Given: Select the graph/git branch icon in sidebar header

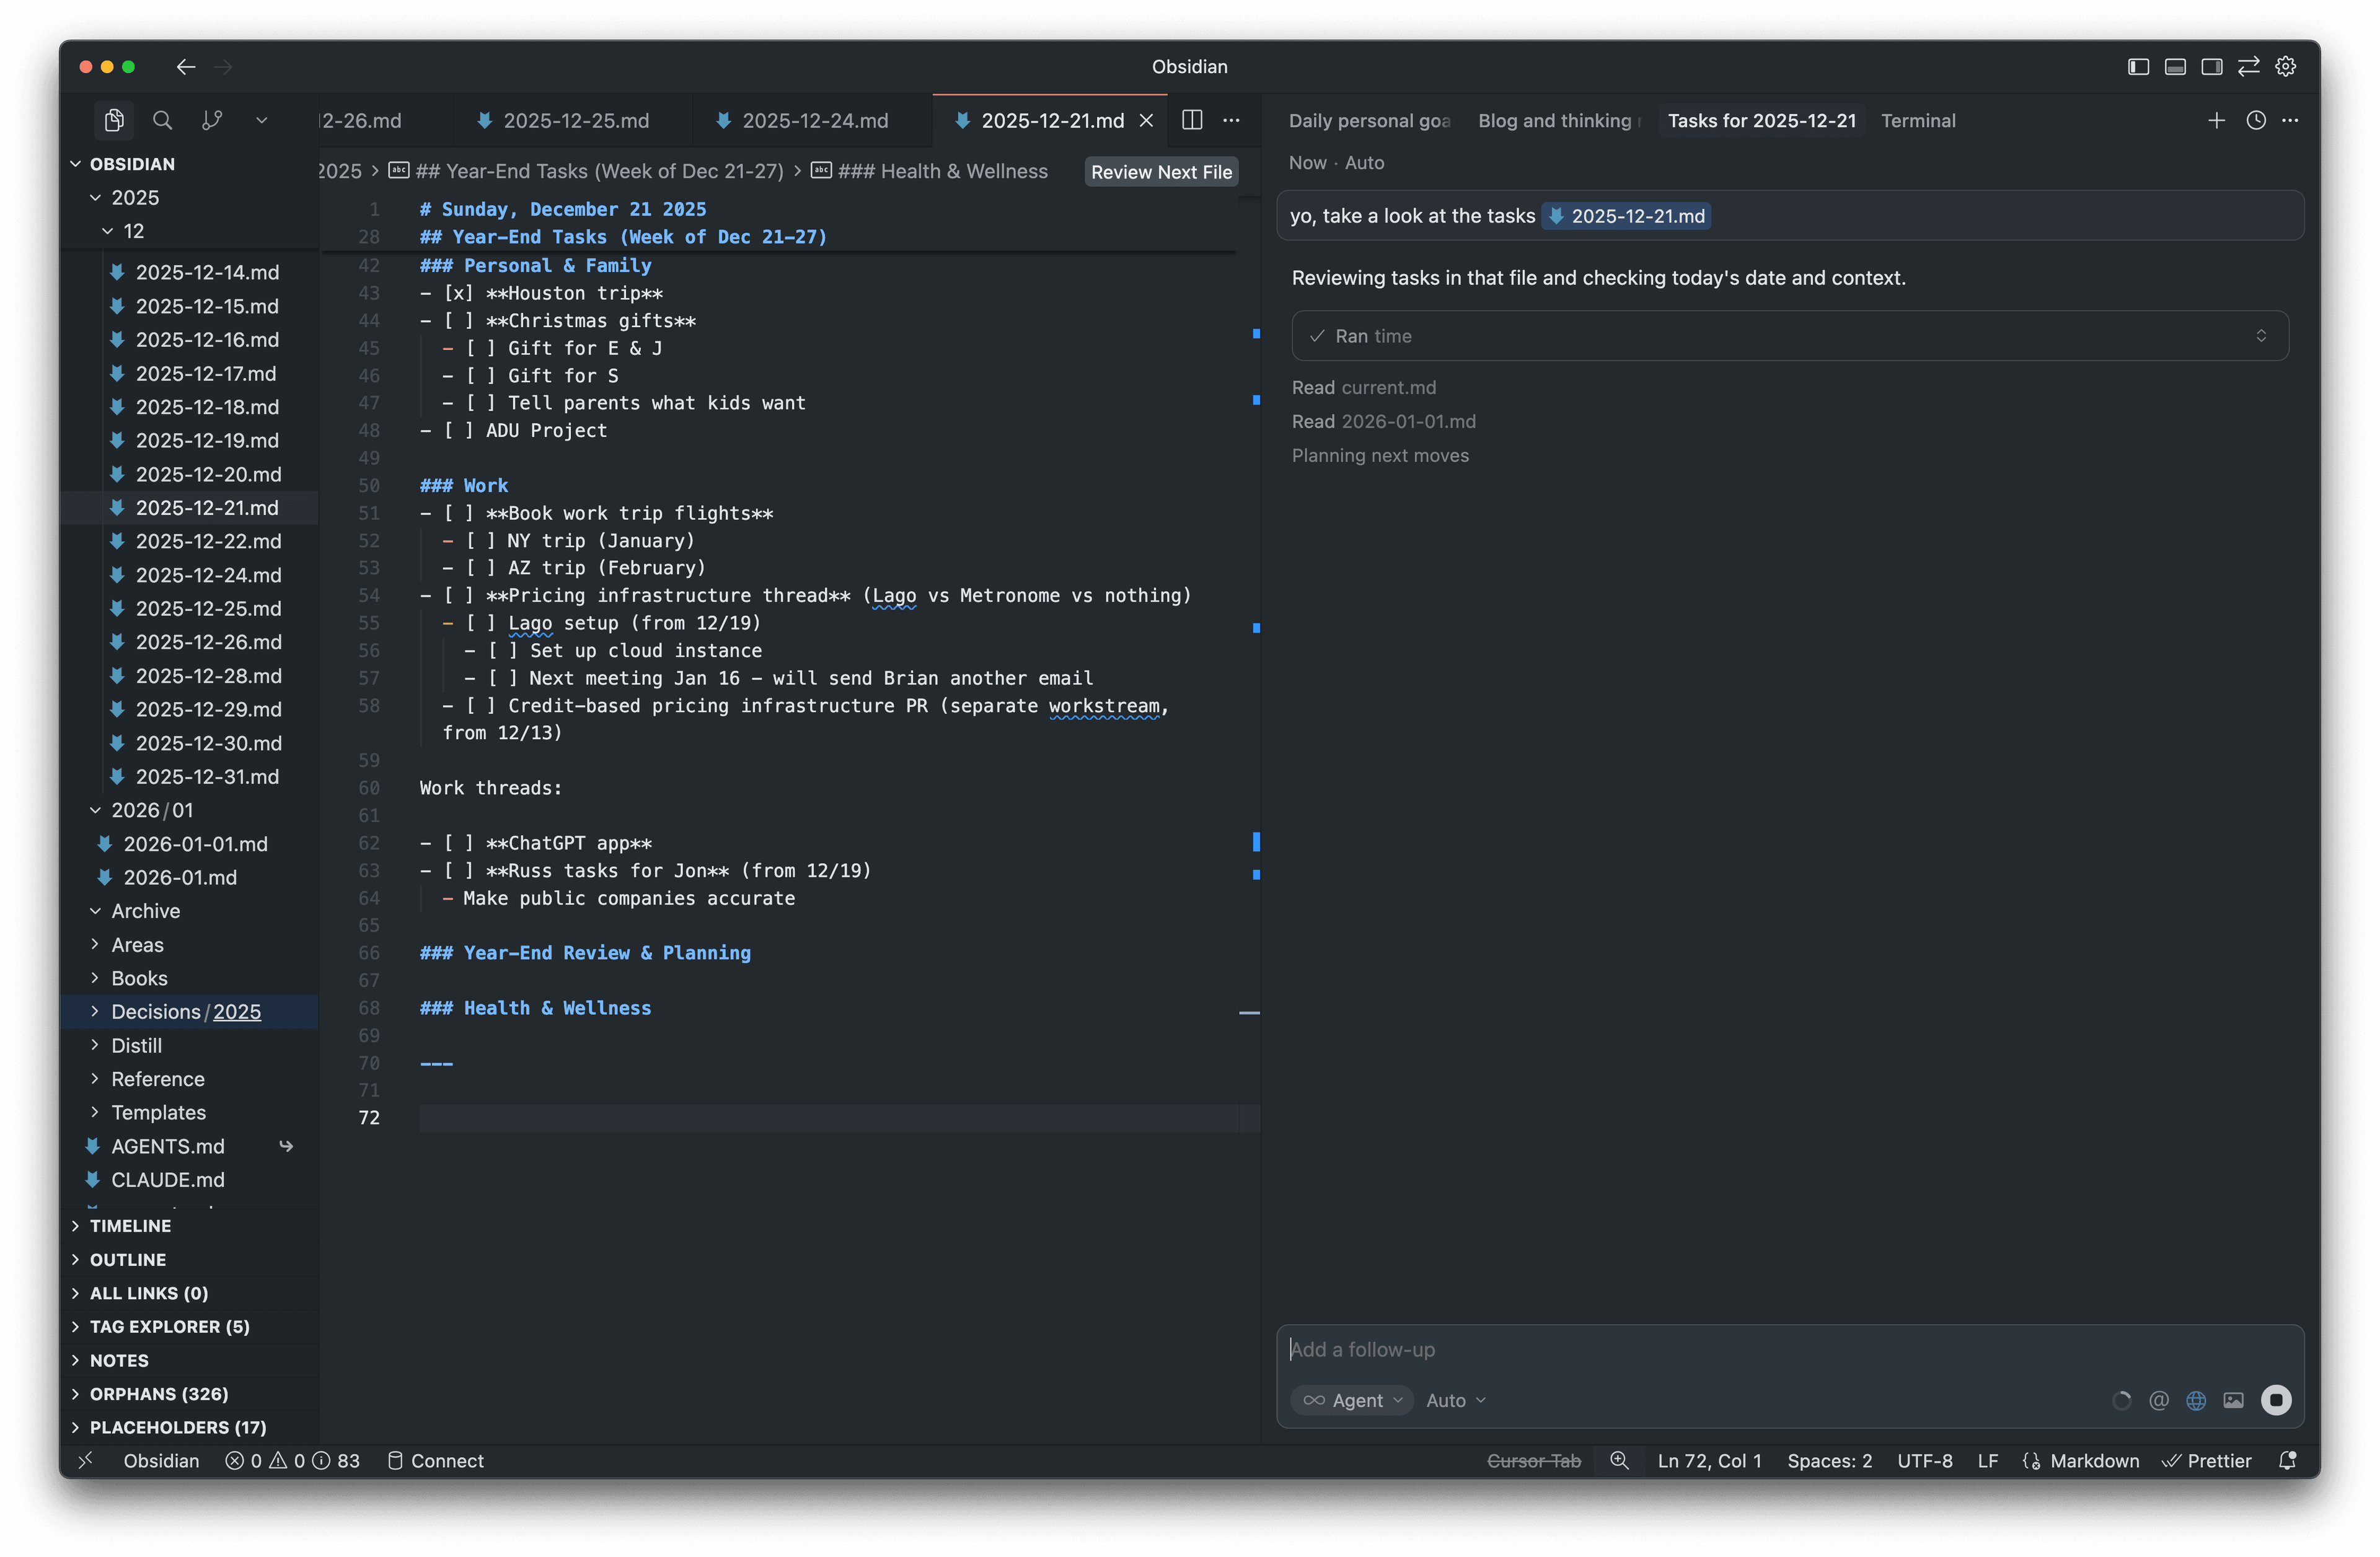Looking at the screenshot, I should click(212, 120).
